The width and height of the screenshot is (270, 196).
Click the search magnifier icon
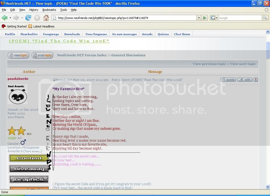[265, 18]
